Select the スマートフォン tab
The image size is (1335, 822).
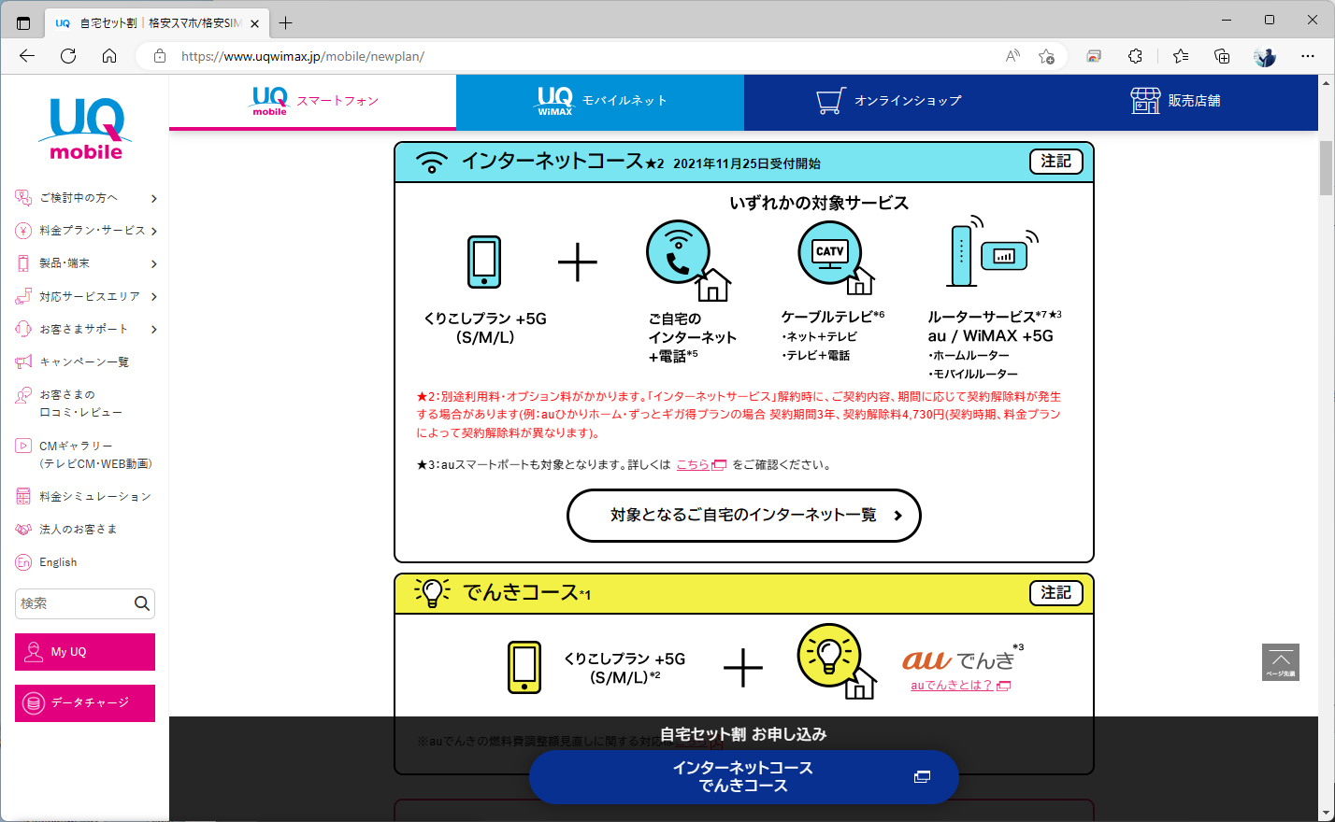[x=312, y=101]
